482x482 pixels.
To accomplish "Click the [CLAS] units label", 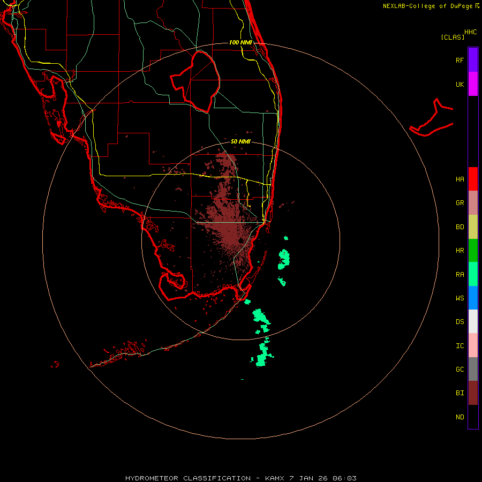I will tap(453, 37).
